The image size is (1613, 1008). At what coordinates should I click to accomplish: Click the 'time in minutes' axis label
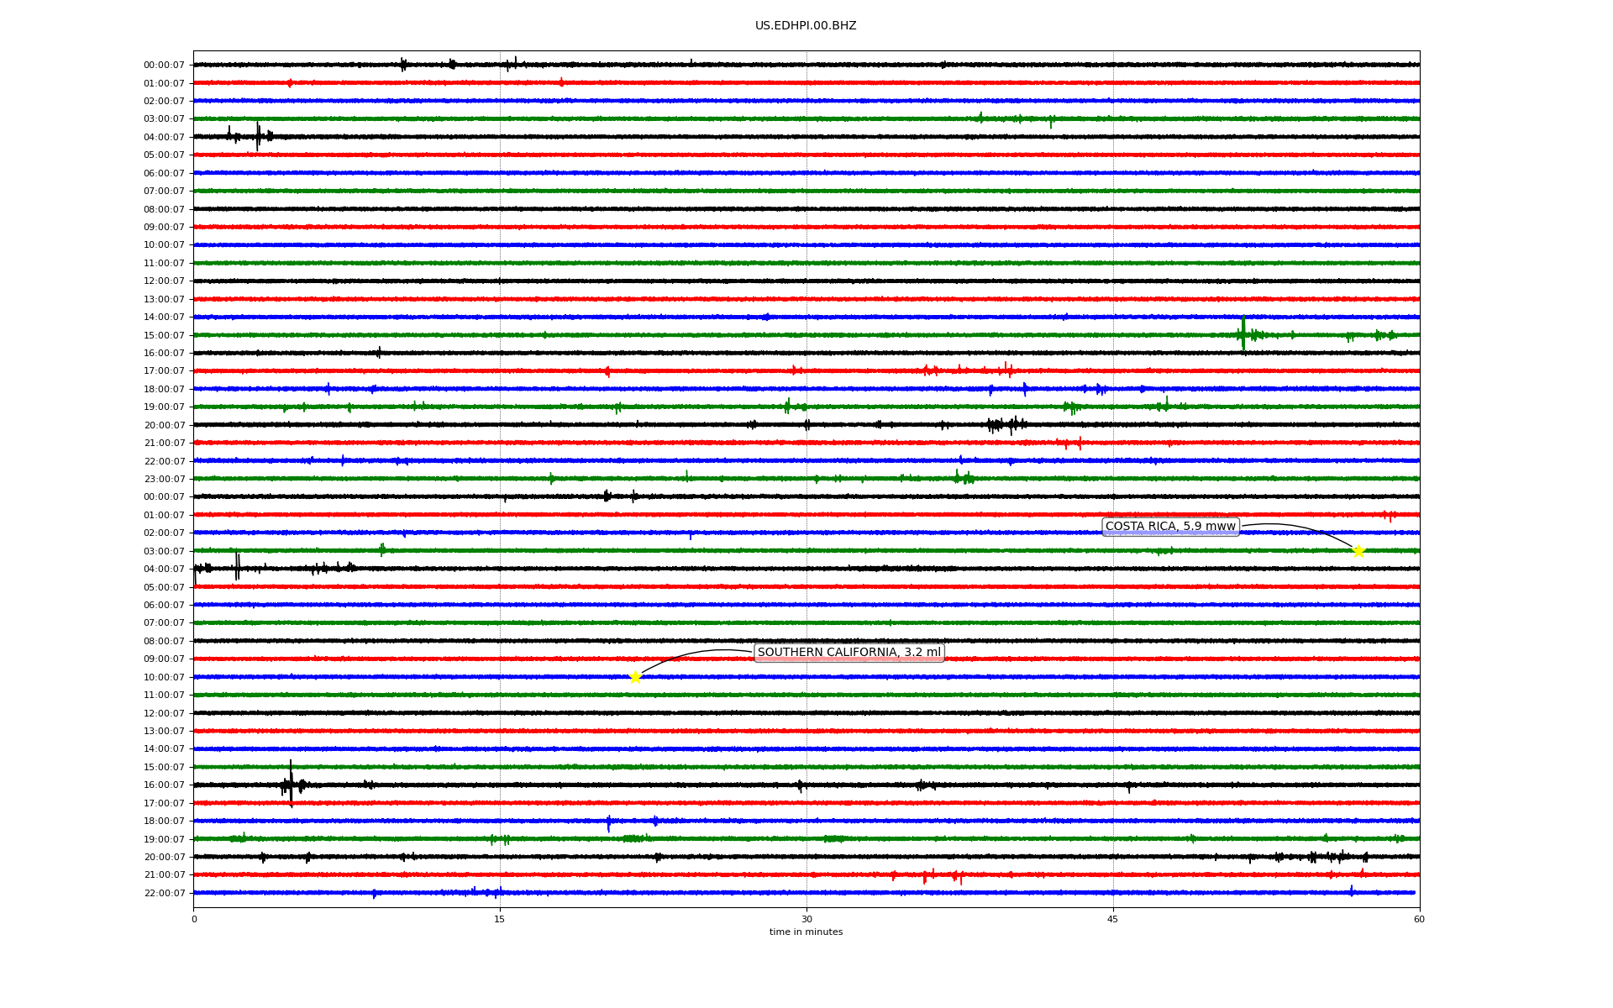click(x=806, y=932)
